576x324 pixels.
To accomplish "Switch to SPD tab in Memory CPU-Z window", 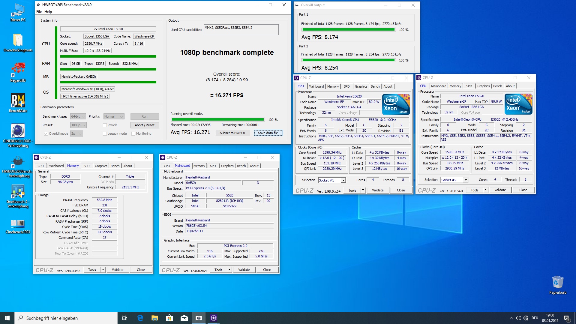I will pyautogui.click(x=87, y=166).
